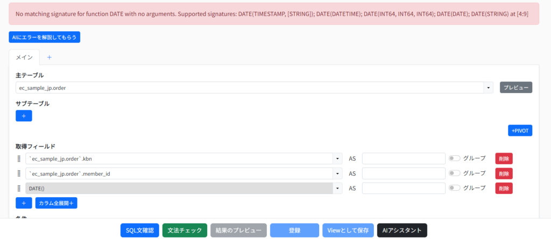Add a new tab with the plus icon

50,57
